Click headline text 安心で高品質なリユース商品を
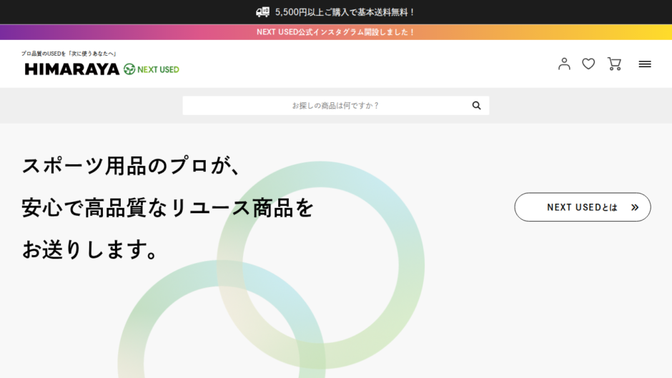 click(168, 207)
